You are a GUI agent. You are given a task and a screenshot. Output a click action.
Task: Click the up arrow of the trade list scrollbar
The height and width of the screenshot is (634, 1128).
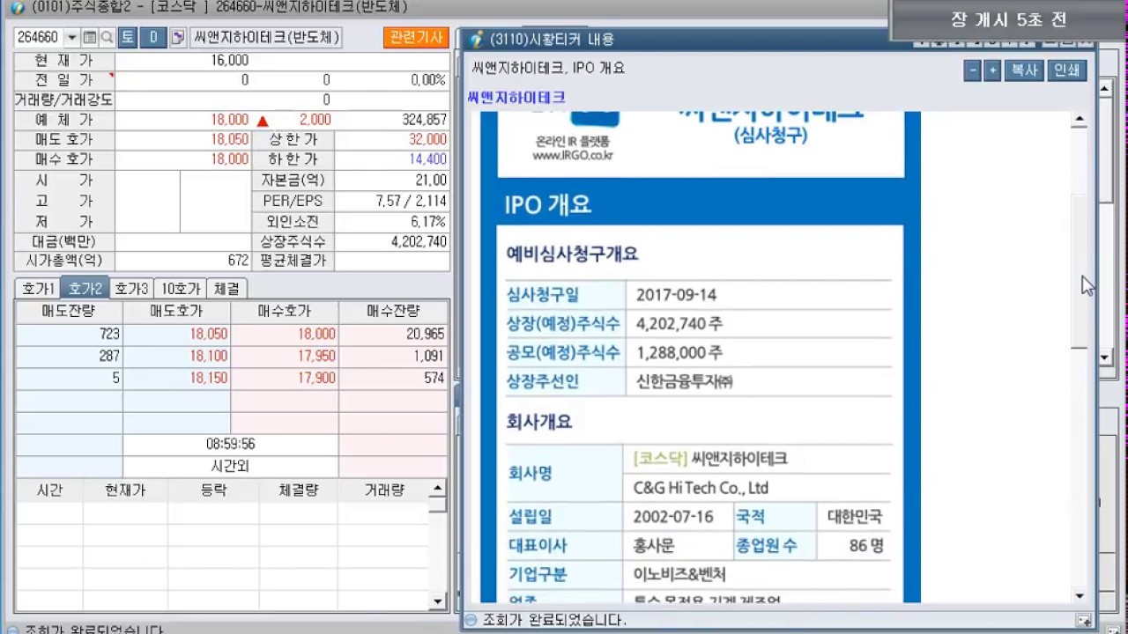point(438,489)
